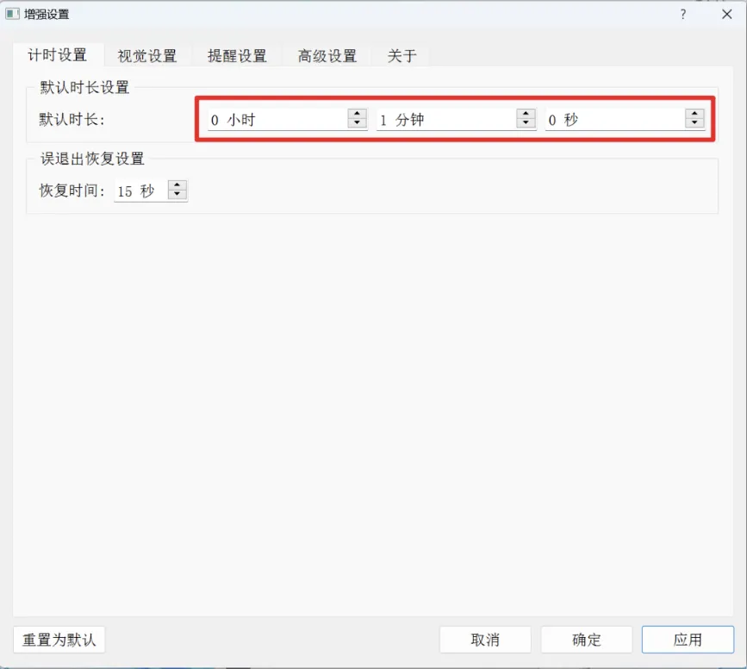
Task: Open the 提醒设置 tab
Action: (x=237, y=56)
